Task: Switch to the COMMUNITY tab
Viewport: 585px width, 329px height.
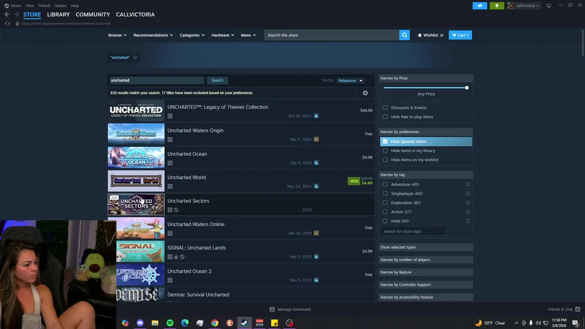Action: (93, 15)
